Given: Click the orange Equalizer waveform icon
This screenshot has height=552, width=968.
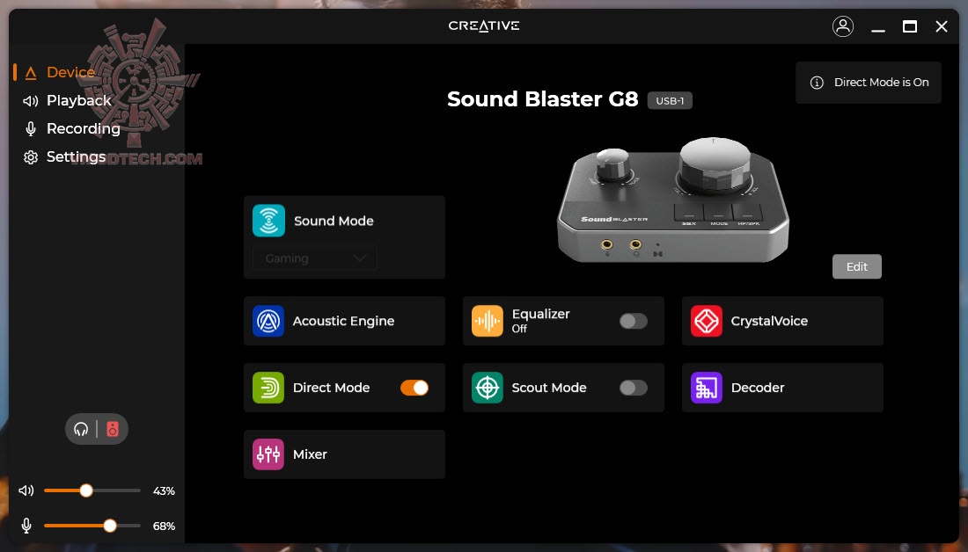Looking at the screenshot, I should [488, 321].
